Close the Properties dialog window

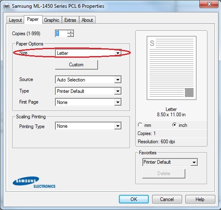coord(209,4)
